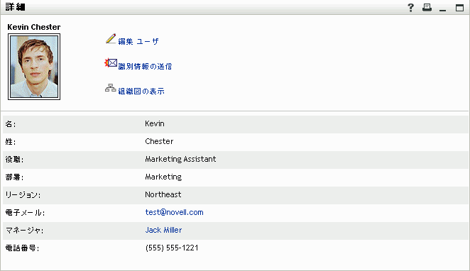Maximize the 詳細 panel
The image size is (470, 271).
coord(459,8)
